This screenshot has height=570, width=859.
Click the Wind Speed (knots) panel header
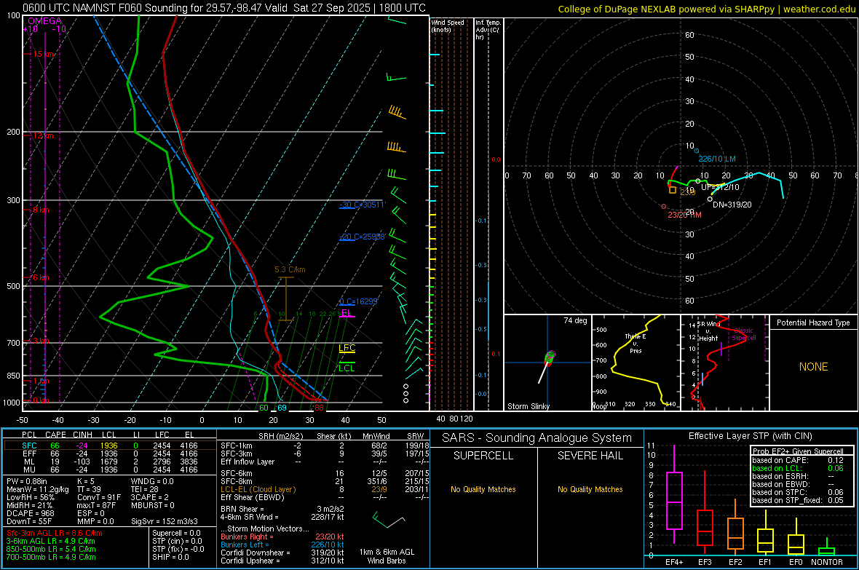(x=448, y=26)
